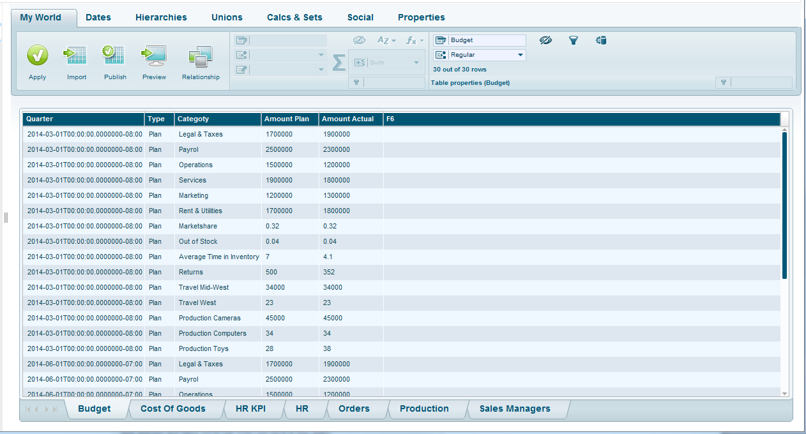Screen dimensions: 806x434
Task: Switch to the Cost Of Goods sheet tab
Action: (173, 409)
